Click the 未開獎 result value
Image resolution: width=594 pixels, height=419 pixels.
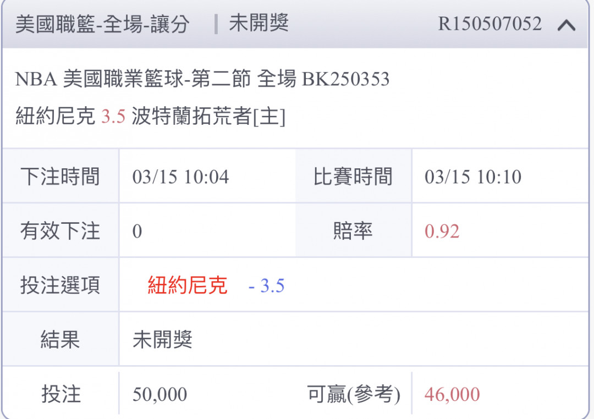pos(162,339)
